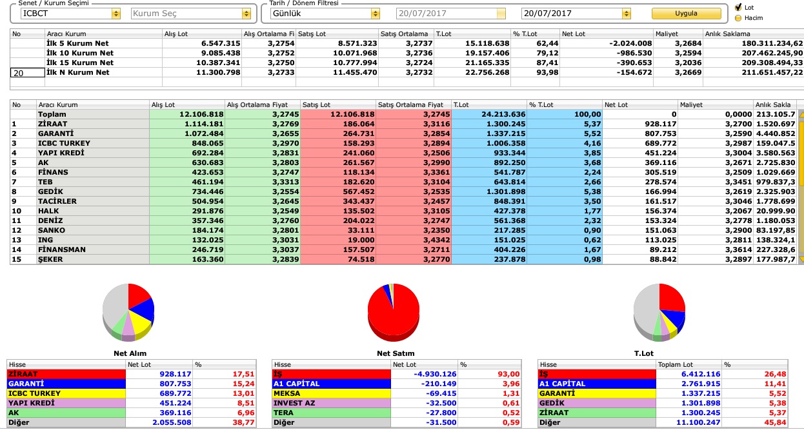Select blue A1 CAPİTAL entry in T.Lot legend
The width and height of the screenshot is (804, 430).
click(x=596, y=384)
